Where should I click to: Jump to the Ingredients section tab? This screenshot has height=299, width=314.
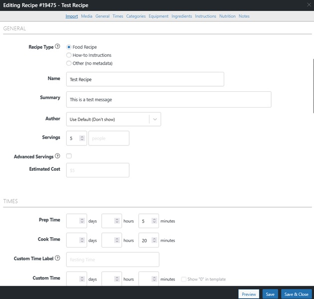tap(181, 16)
